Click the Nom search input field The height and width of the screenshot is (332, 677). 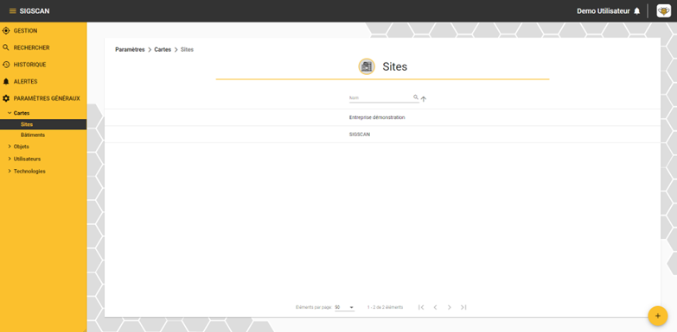(x=380, y=97)
